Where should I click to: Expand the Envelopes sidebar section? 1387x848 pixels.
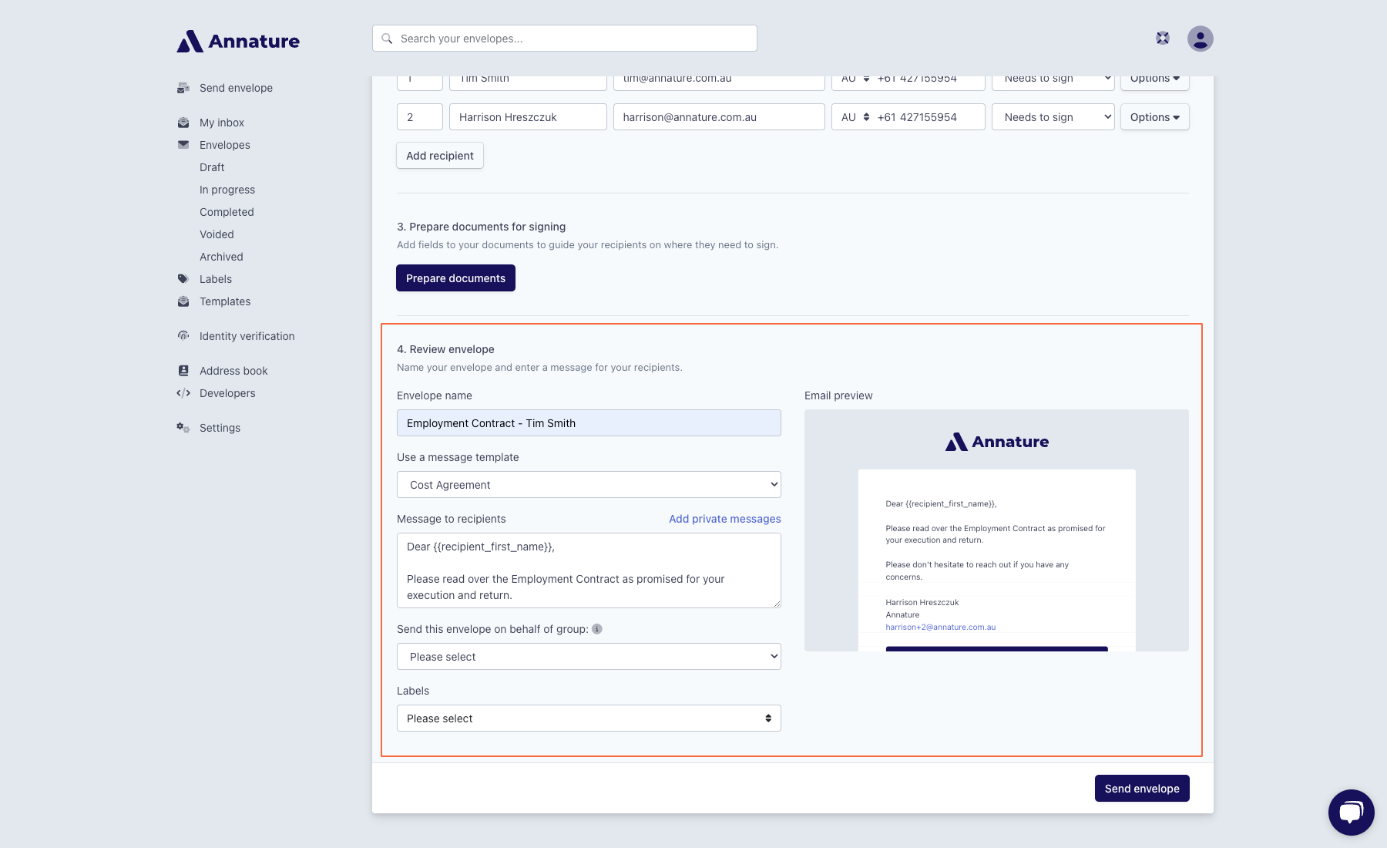click(x=225, y=145)
